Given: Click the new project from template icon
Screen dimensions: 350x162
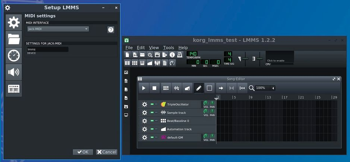Looking at the screenshot, I should click(135, 55).
